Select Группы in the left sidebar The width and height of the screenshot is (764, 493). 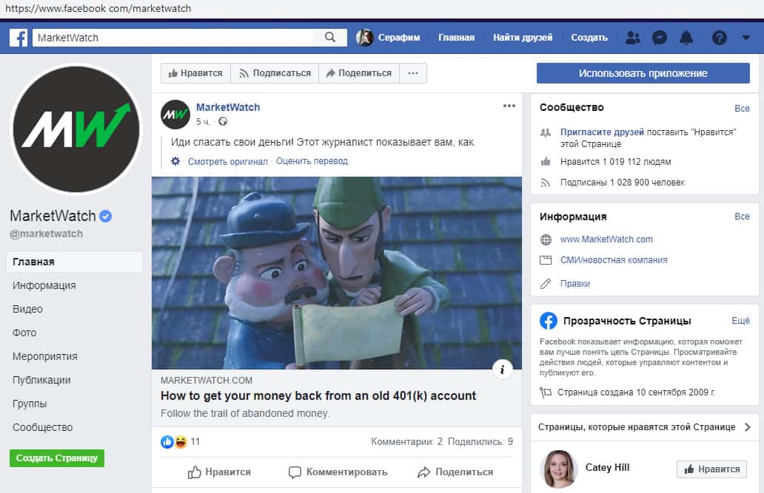pos(30,404)
